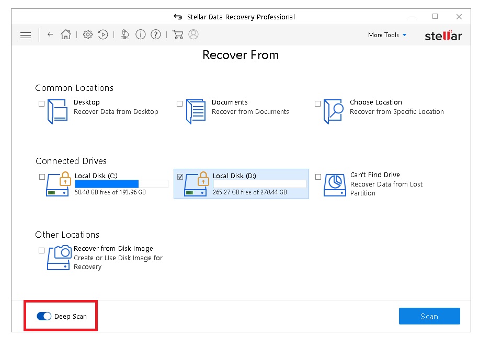This screenshot has height=337, width=479.
Task: Turn off the Deep Scan toggle
Action: point(44,316)
